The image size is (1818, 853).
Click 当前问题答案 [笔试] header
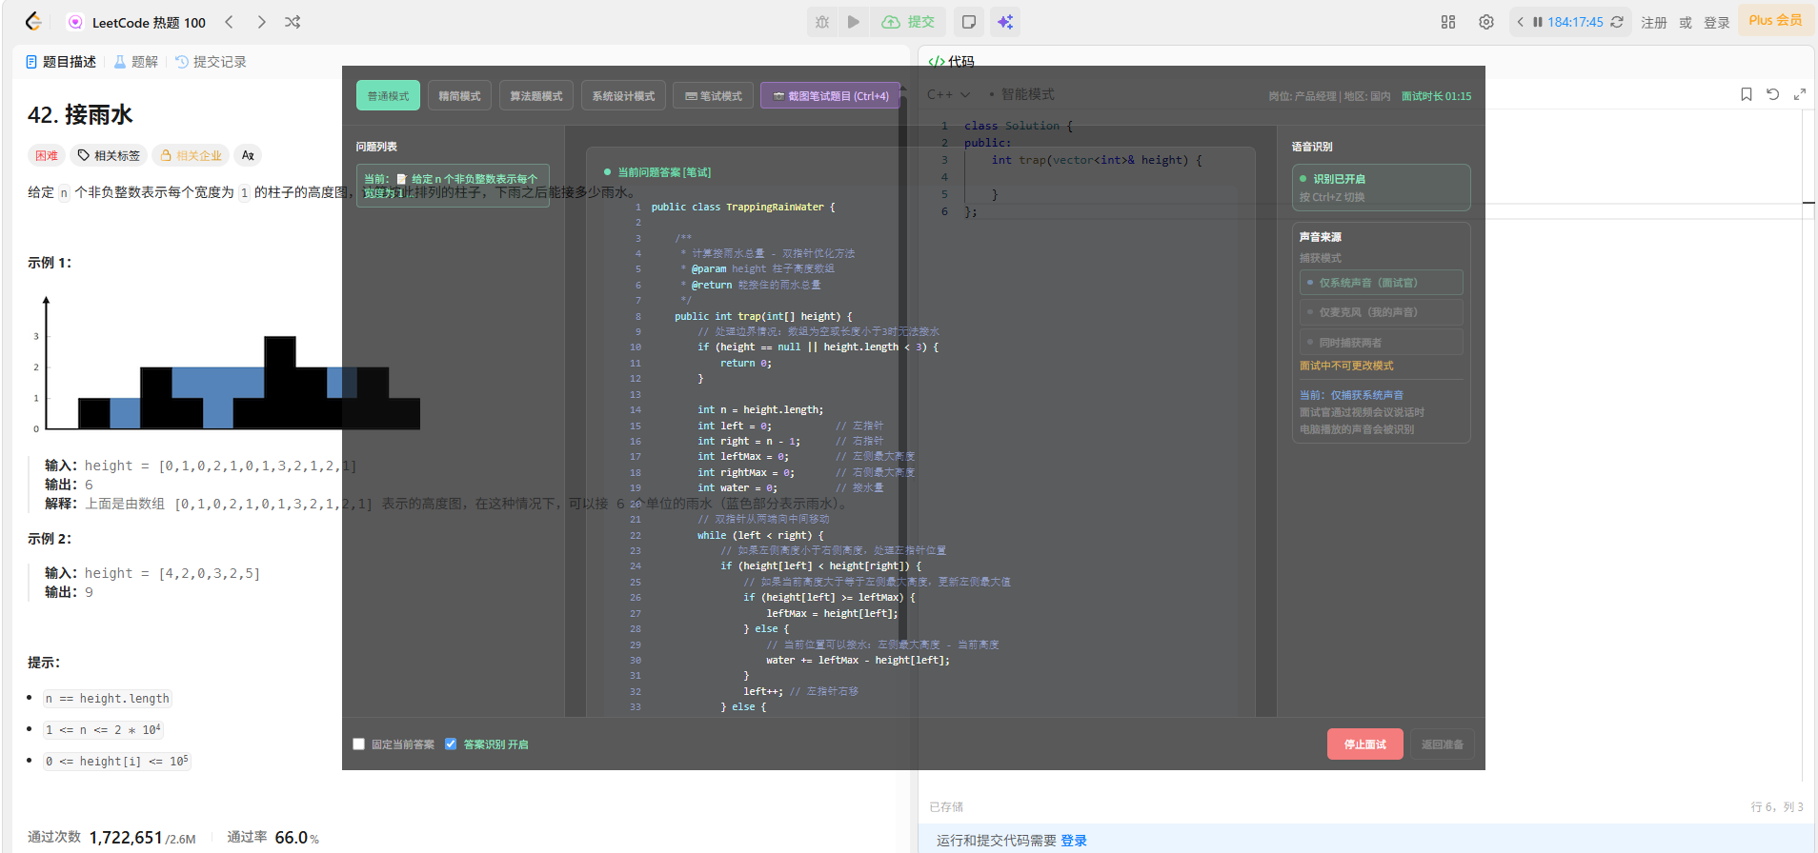664,172
